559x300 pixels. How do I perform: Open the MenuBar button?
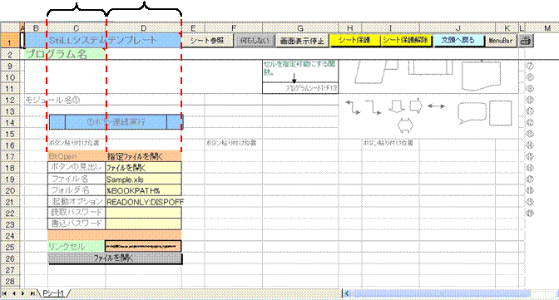[501, 41]
